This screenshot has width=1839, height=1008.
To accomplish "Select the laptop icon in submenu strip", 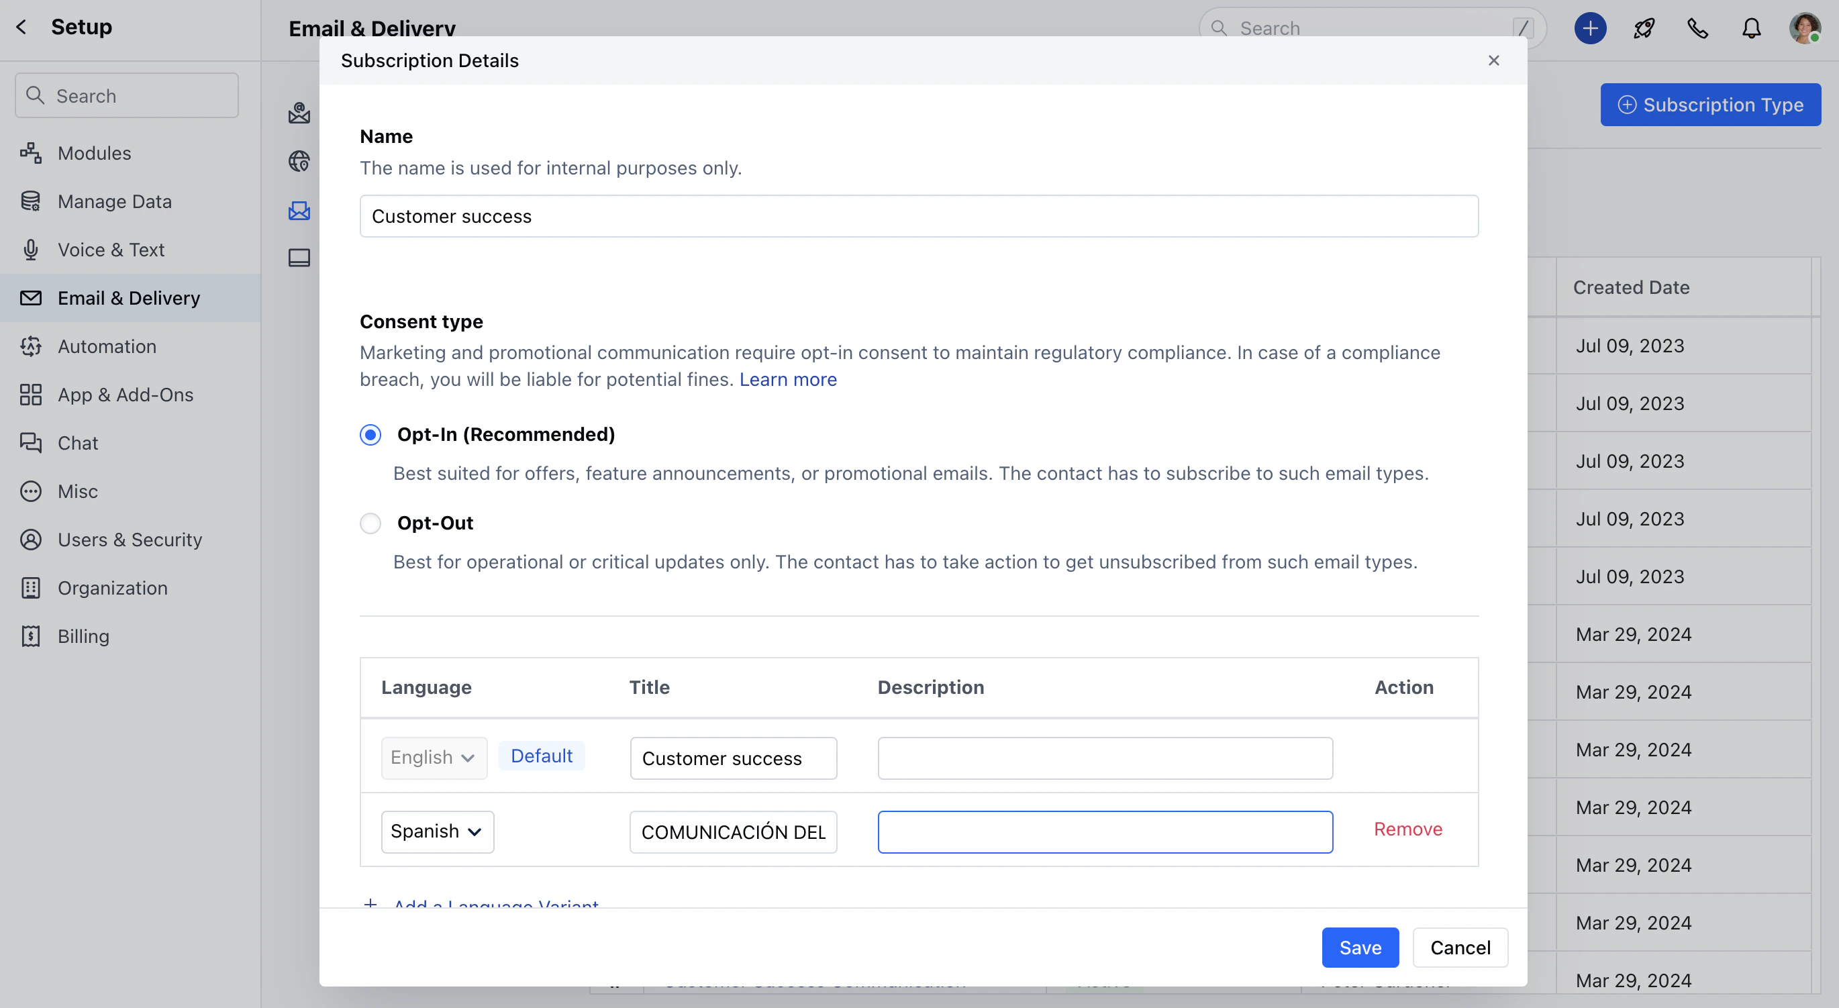I will [x=299, y=258].
